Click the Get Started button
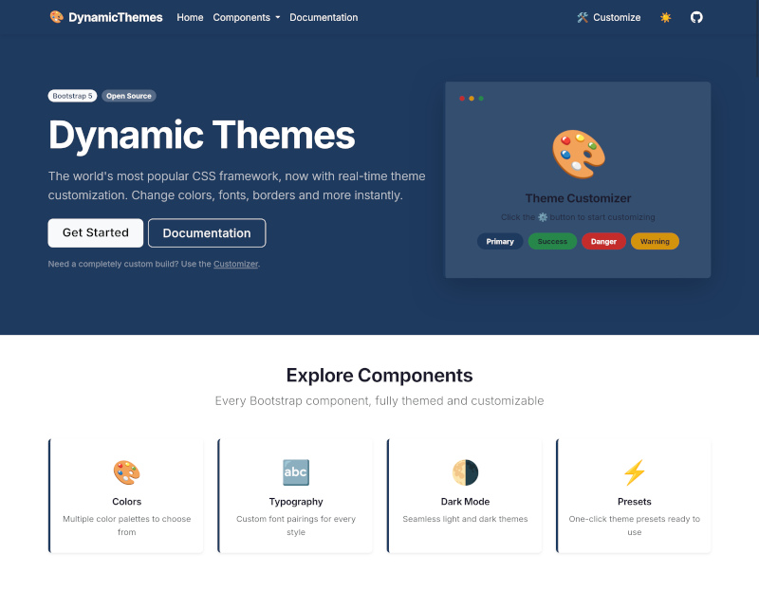 tap(95, 232)
